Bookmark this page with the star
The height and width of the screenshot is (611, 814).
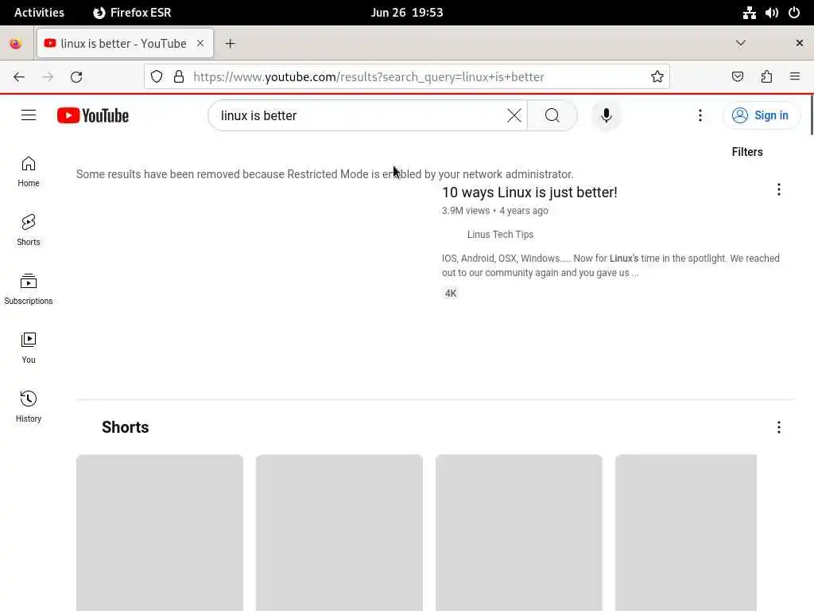tap(657, 77)
